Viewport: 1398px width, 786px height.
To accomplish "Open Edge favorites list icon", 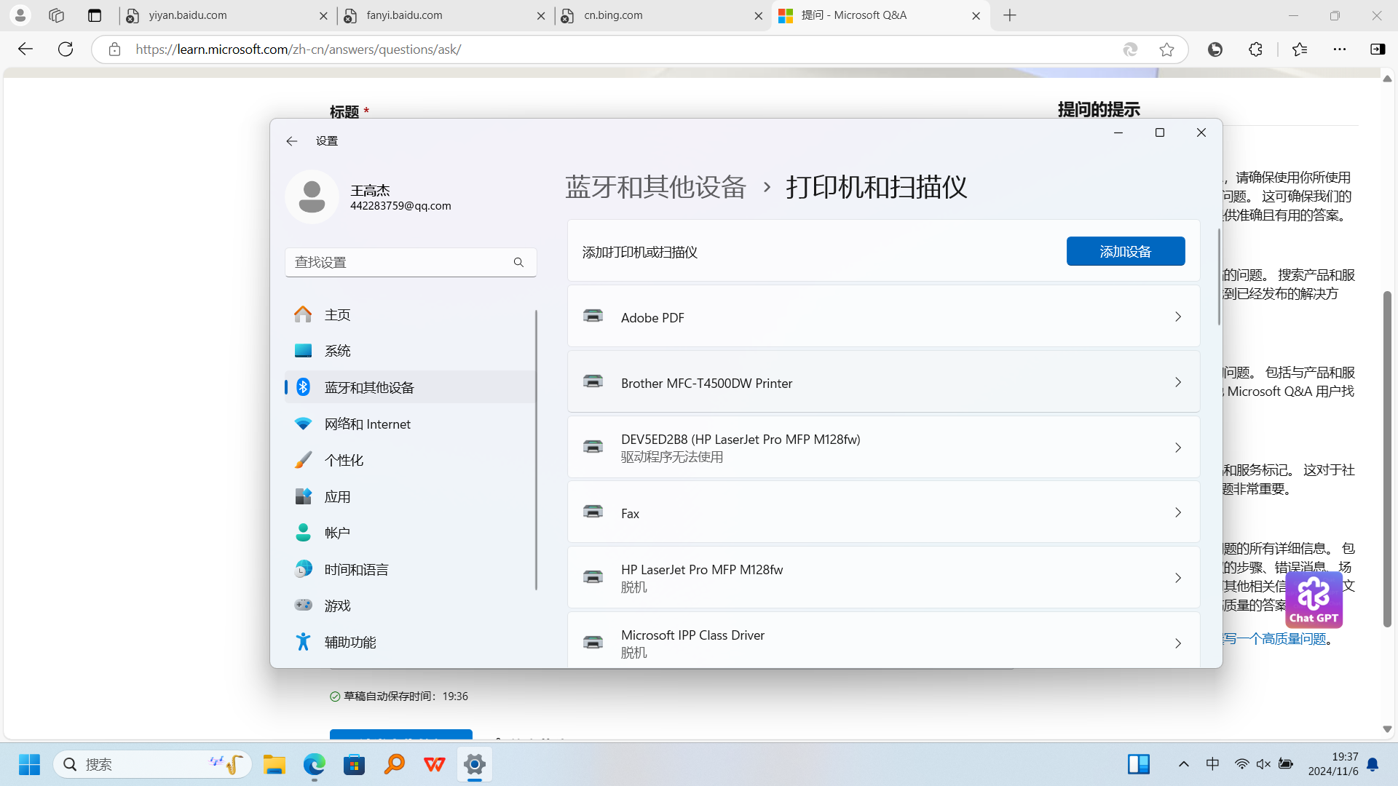I will [1300, 49].
